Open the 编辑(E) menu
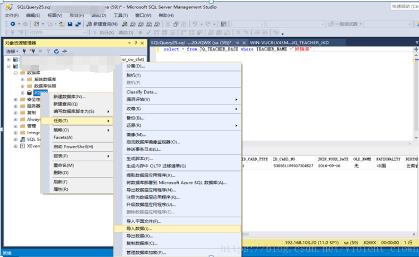419x257 pixels. pos(33,15)
